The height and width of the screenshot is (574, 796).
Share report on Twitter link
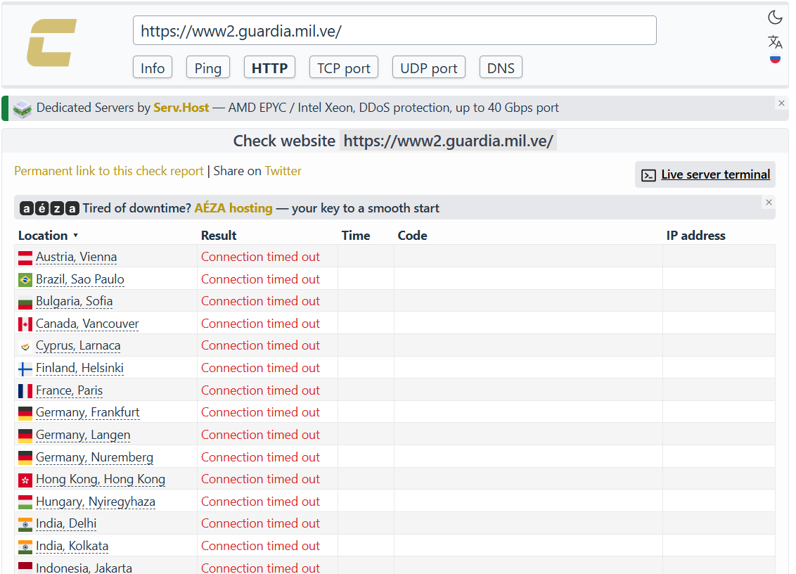(283, 171)
